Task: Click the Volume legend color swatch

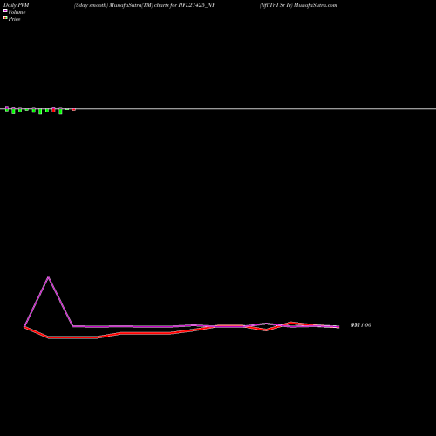Action: [5, 10]
